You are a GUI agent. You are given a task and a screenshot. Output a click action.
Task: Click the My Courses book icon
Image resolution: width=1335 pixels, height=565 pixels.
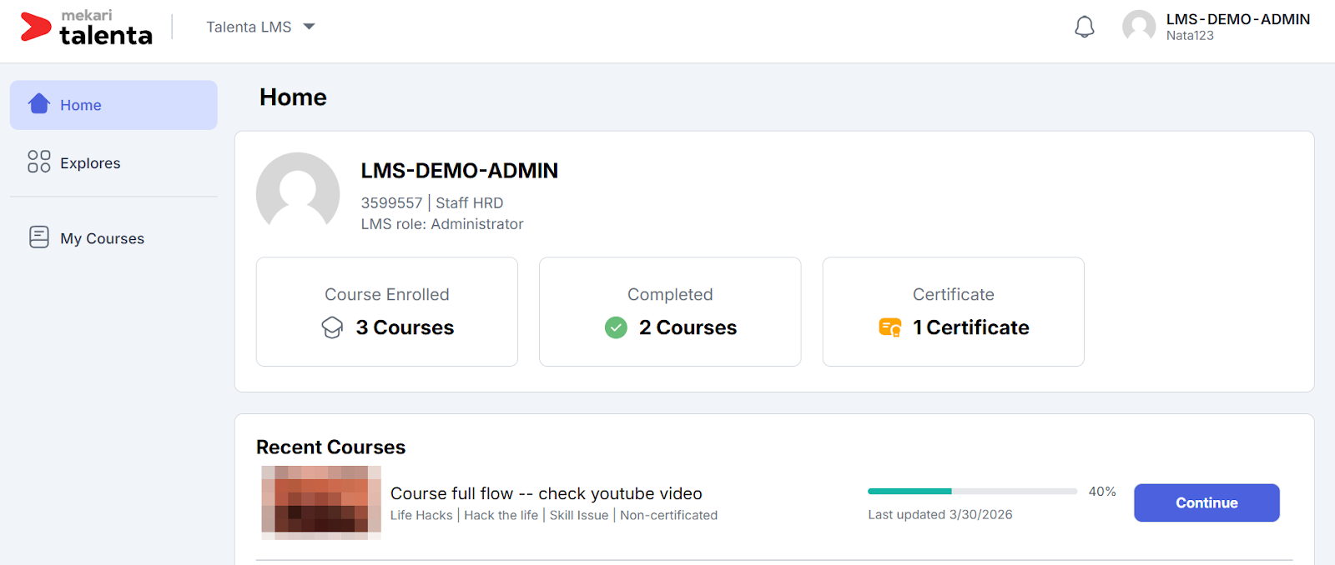[x=39, y=237]
